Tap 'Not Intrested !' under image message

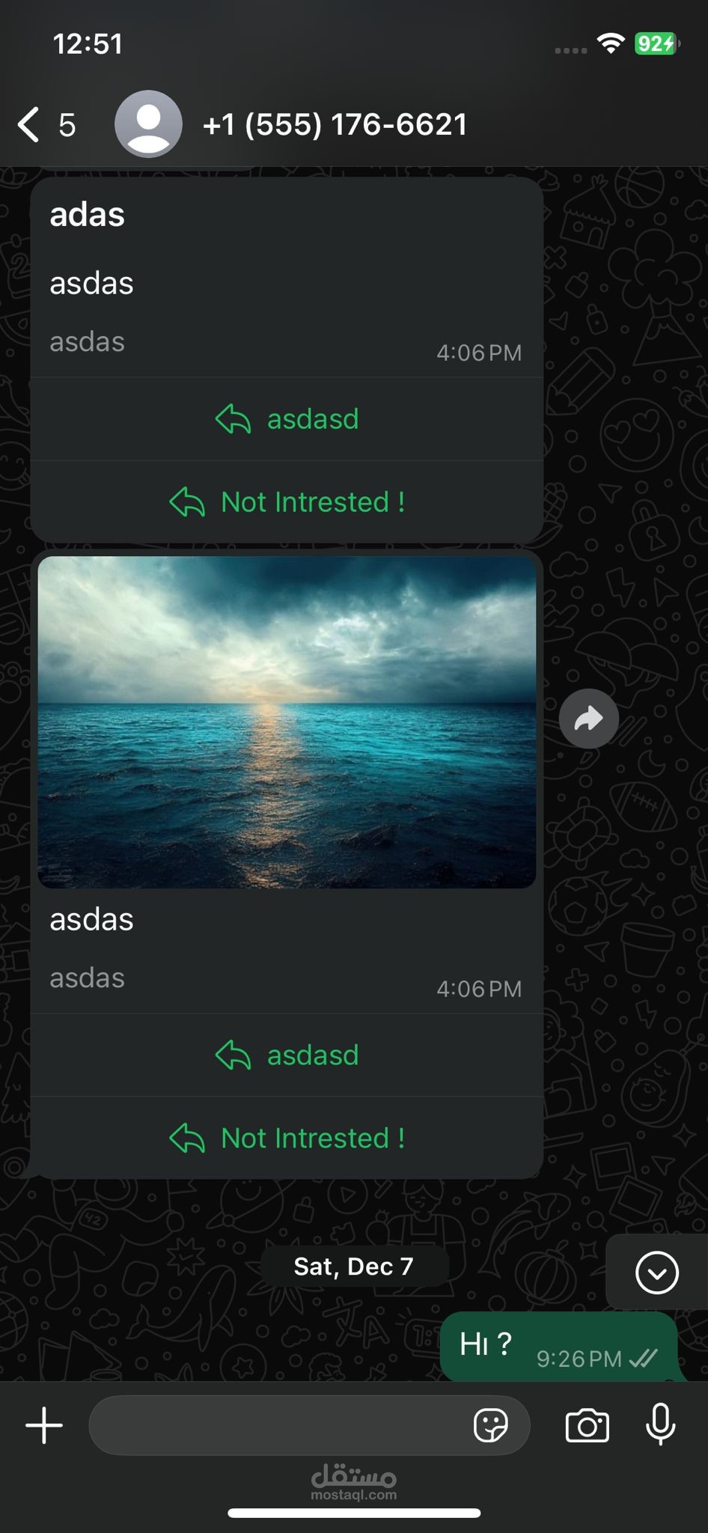287,1139
